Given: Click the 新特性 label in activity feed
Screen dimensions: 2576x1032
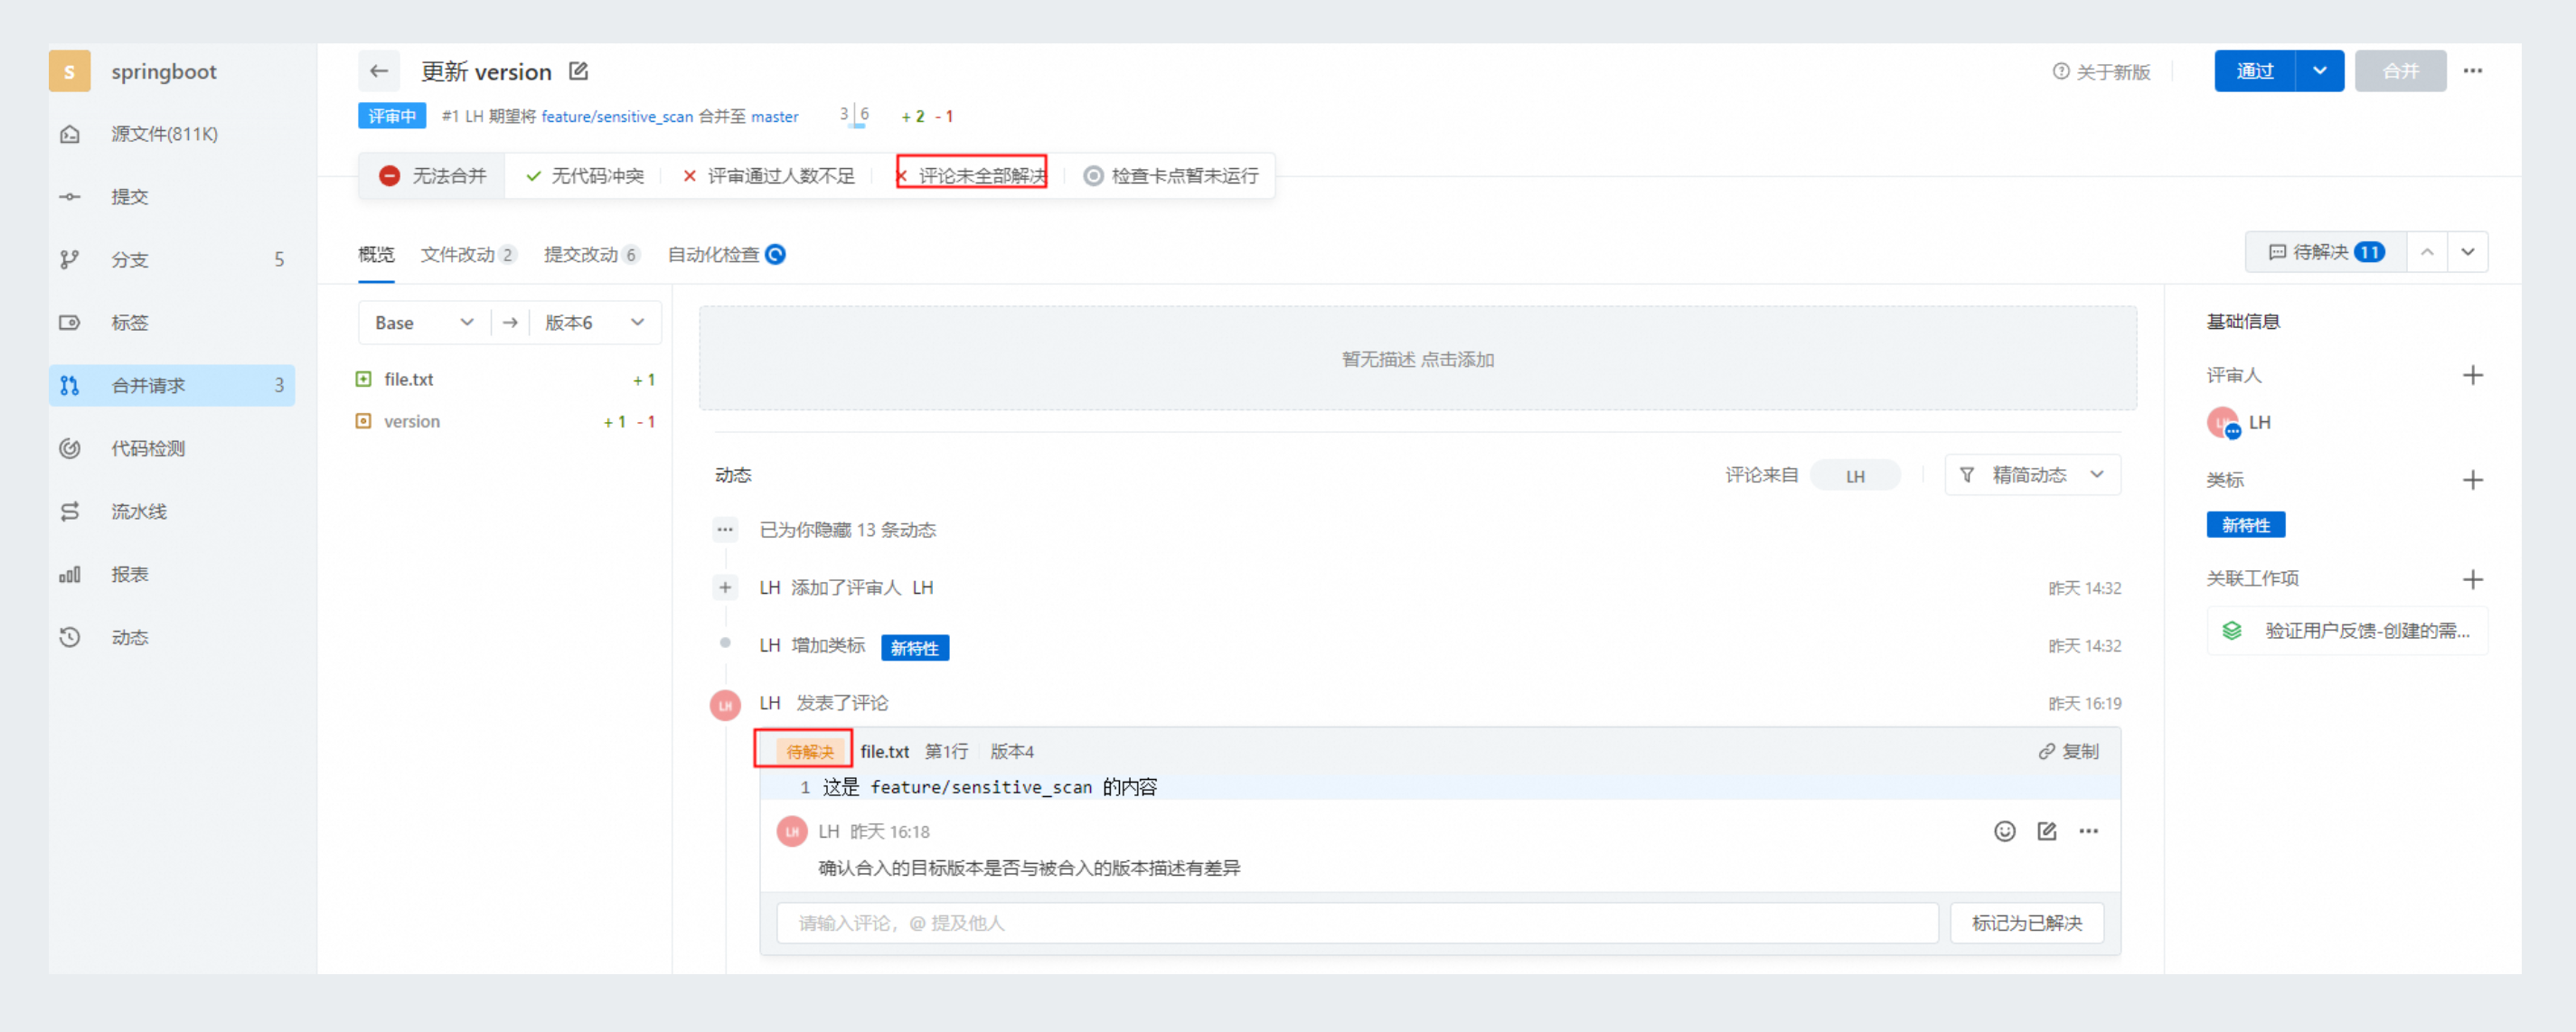Looking at the screenshot, I should point(914,648).
